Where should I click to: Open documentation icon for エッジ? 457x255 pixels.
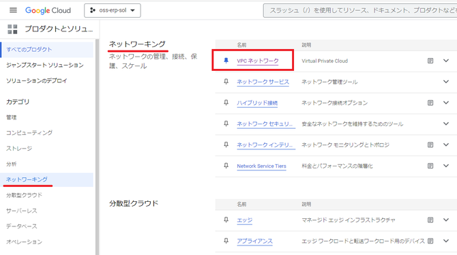click(430, 220)
